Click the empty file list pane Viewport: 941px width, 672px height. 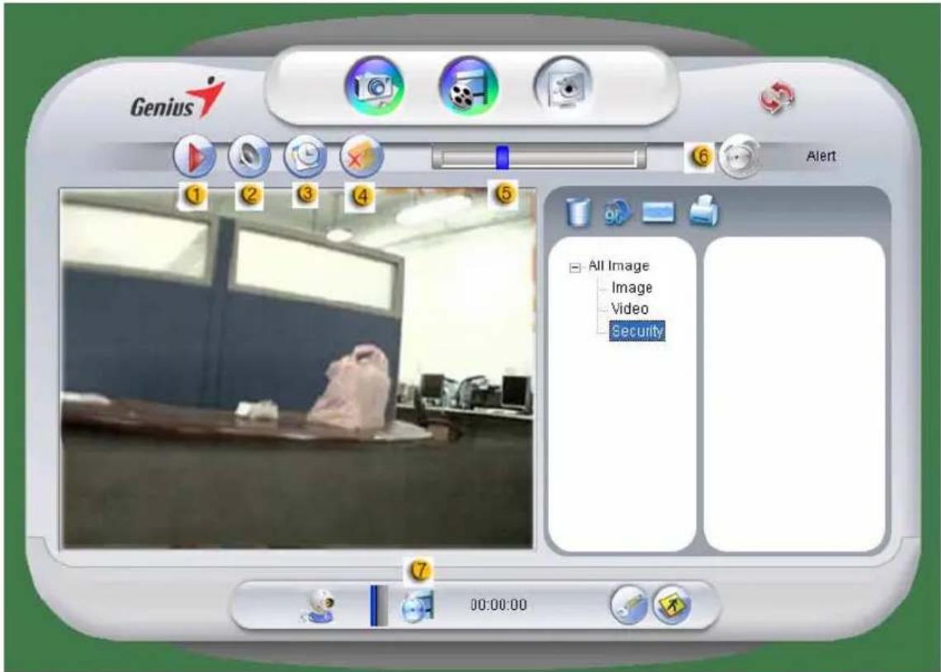(x=795, y=394)
